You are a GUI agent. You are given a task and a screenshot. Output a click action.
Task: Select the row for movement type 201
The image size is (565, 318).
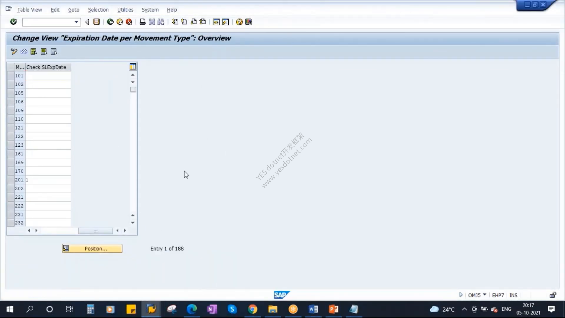(11, 180)
